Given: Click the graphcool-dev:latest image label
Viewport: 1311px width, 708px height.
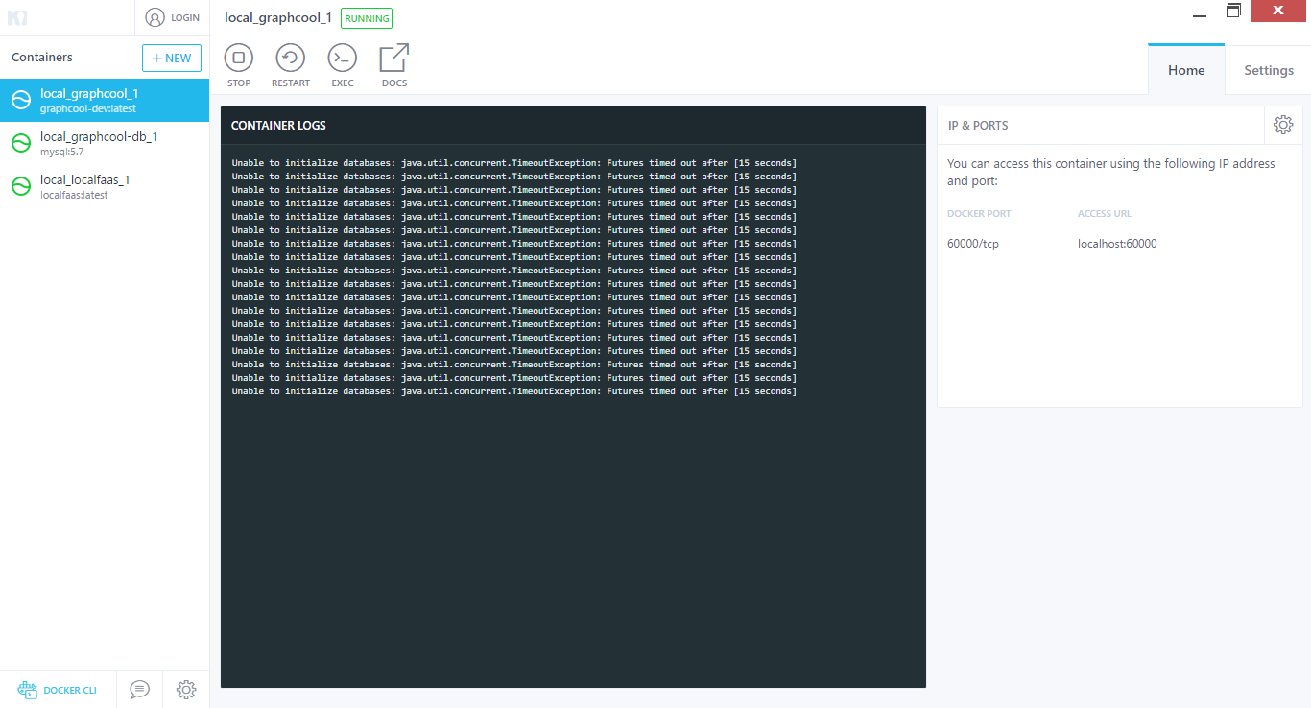Looking at the screenshot, I should pos(88,108).
